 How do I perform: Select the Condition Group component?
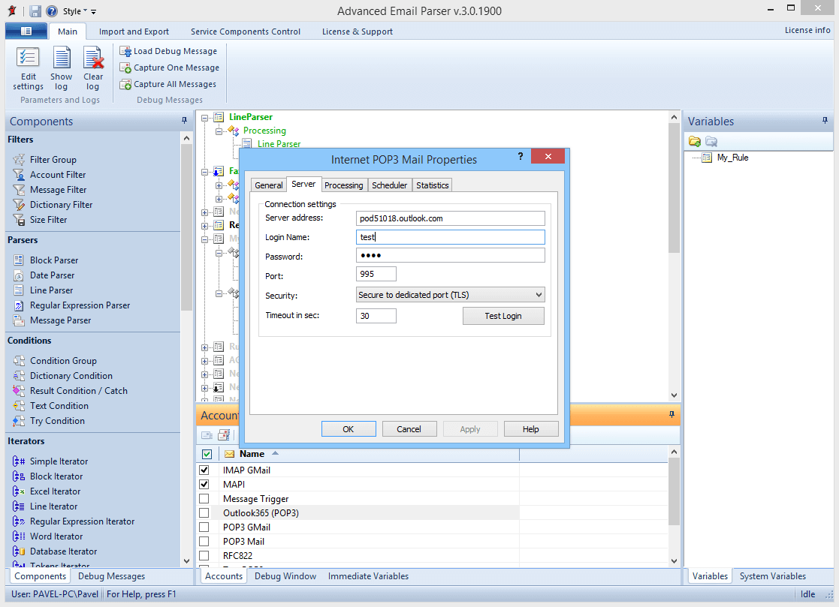coord(55,361)
